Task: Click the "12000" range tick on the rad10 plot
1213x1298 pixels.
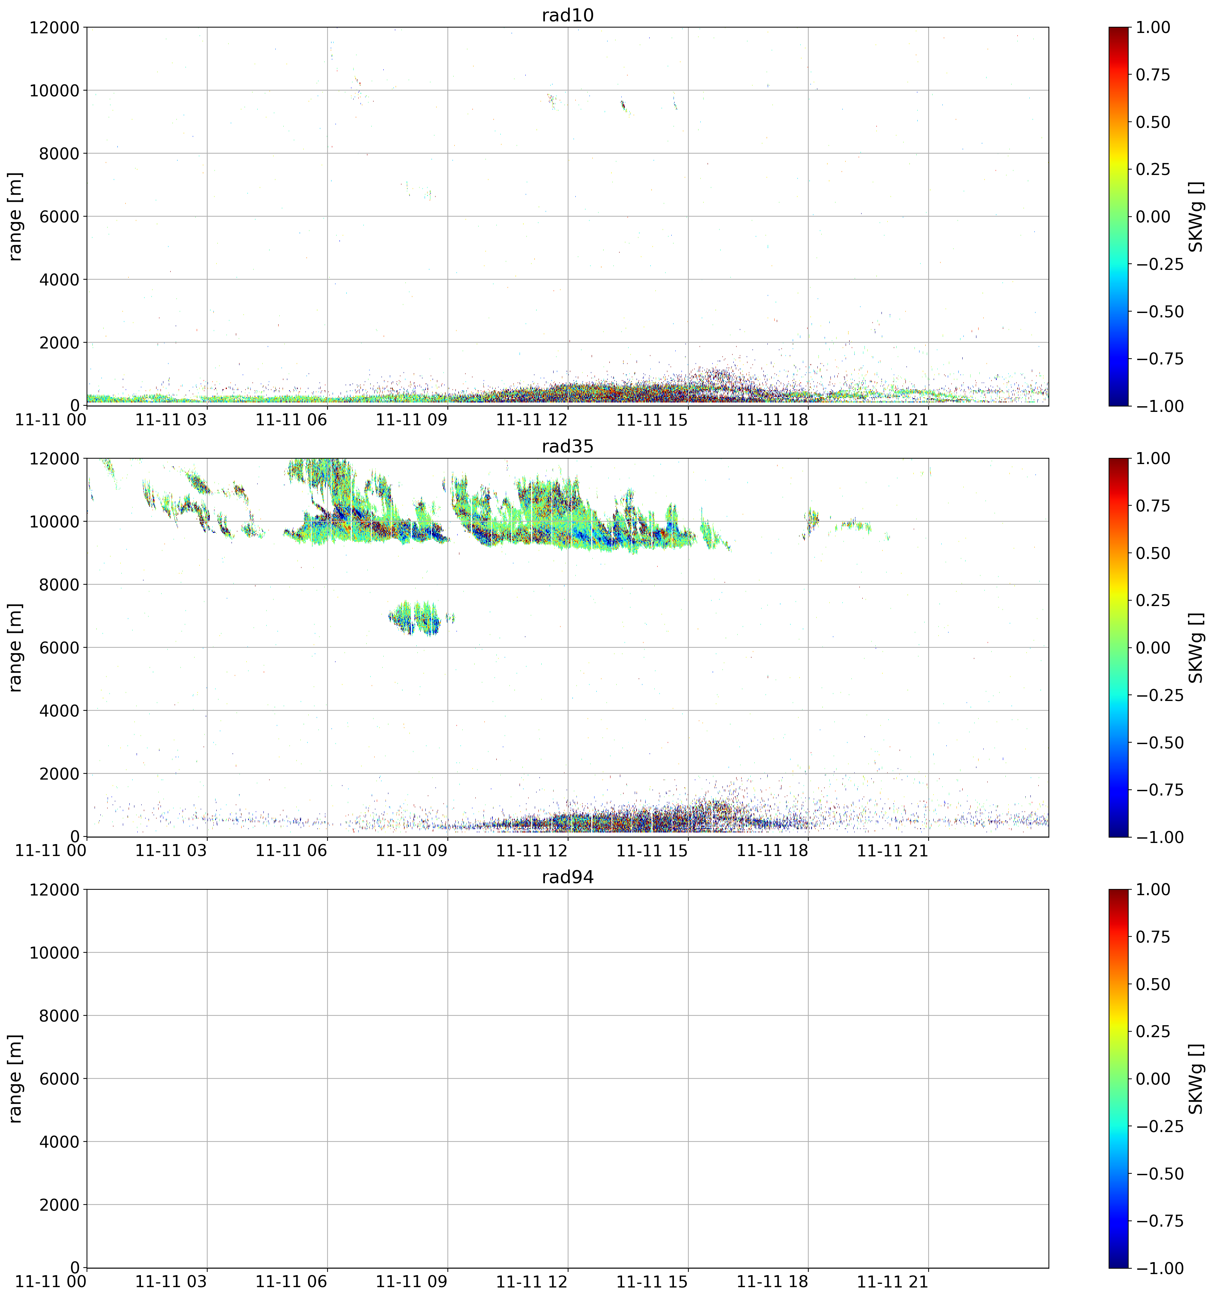Action: (54, 28)
